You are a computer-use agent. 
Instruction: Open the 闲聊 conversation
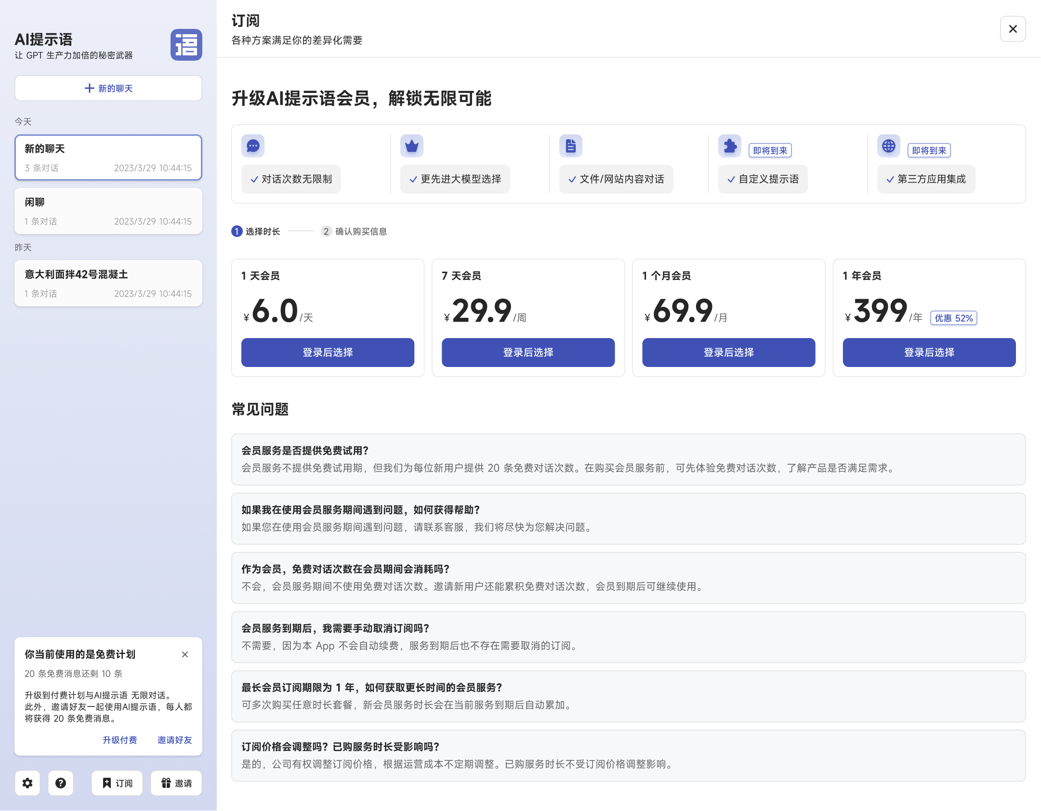108,211
